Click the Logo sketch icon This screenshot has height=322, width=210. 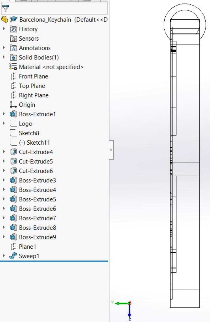(x=13, y=124)
